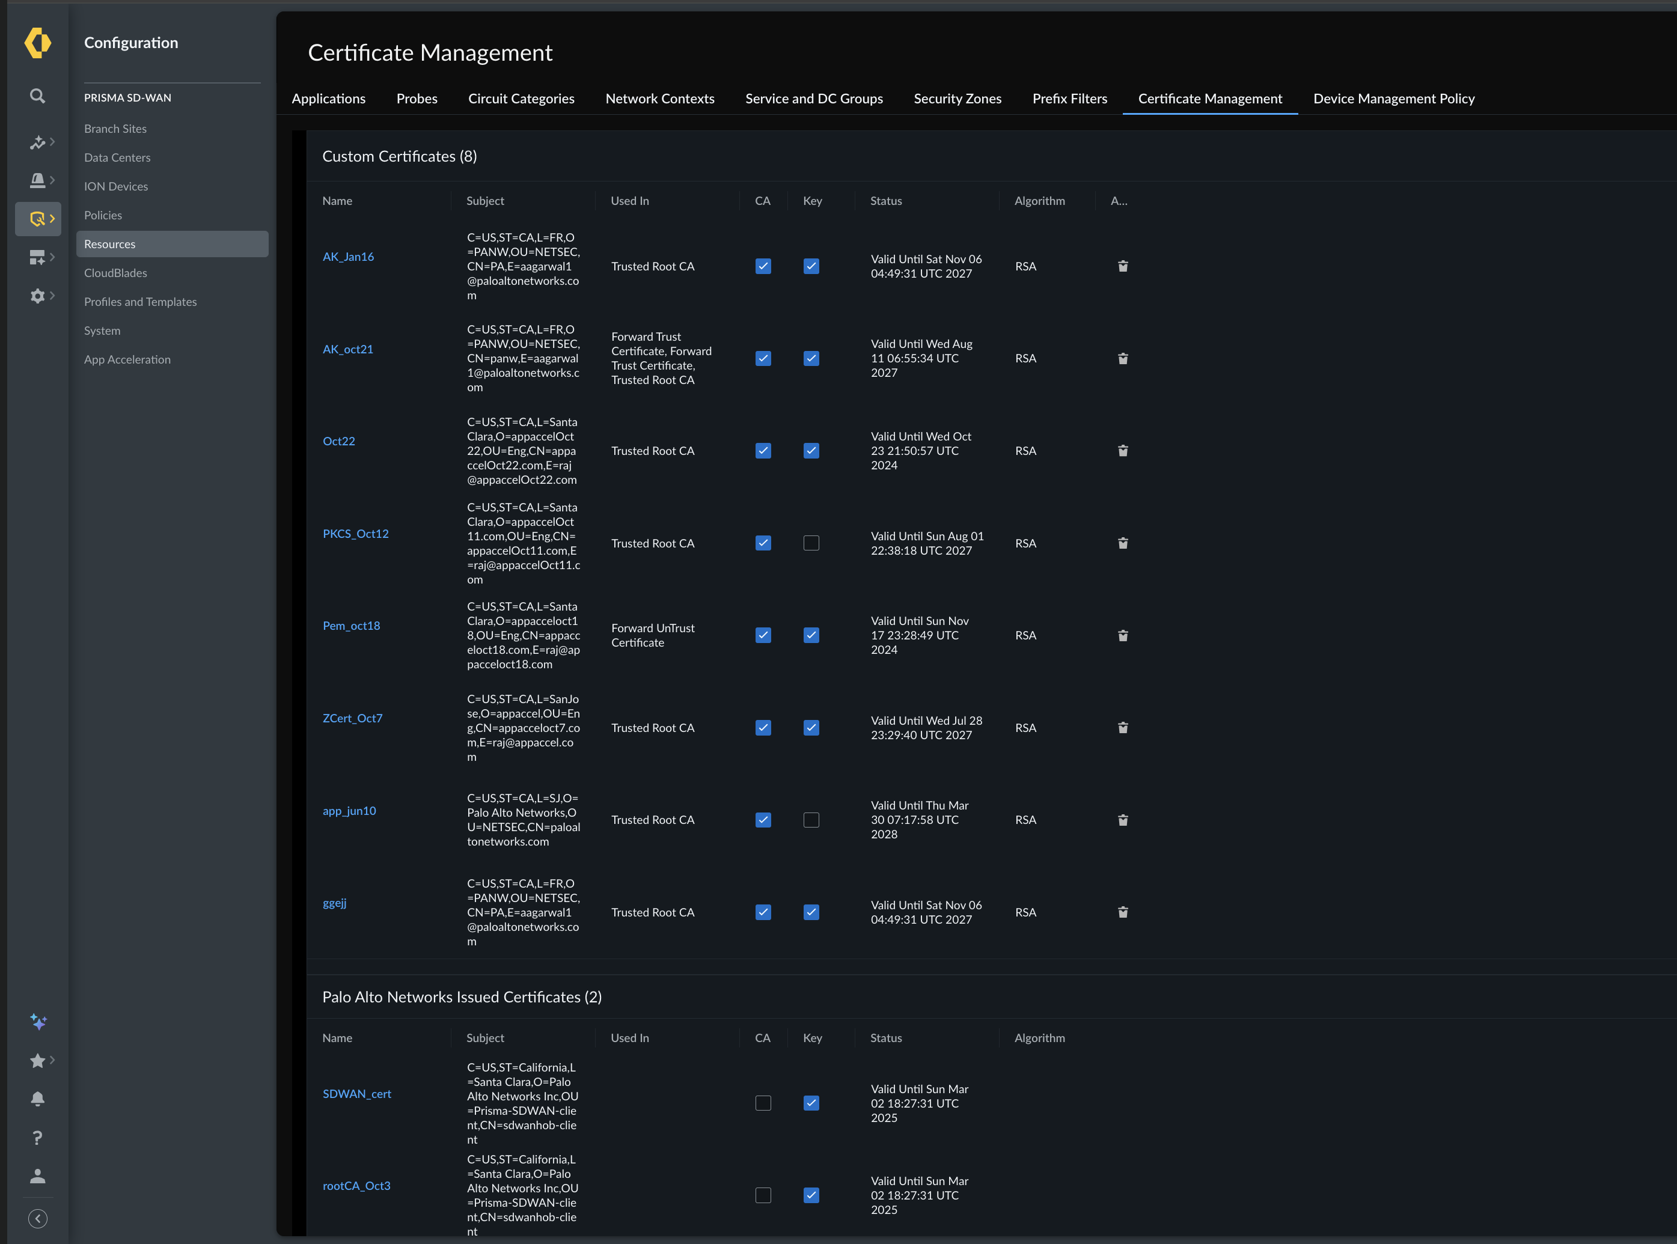Open the ZCert_Oct7 certificate link
The height and width of the screenshot is (1244, 1677).
pyautogui.click(x=352, y=718)
